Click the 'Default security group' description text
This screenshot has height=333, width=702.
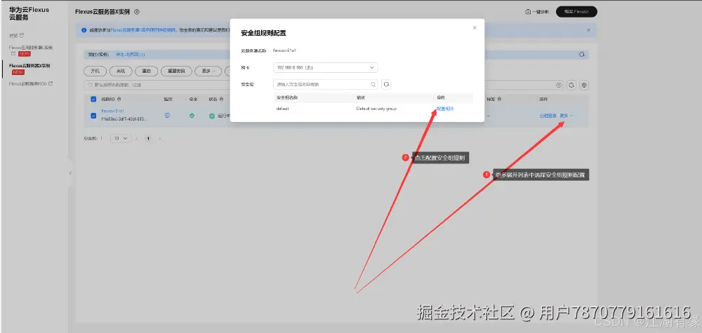coord(376,109)
